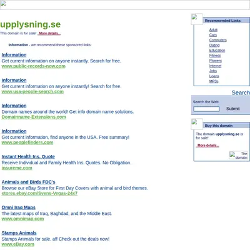This screenshot has height=250, width=250.
Task: Select Loans recommended link
Action: [x=214, y=76]
